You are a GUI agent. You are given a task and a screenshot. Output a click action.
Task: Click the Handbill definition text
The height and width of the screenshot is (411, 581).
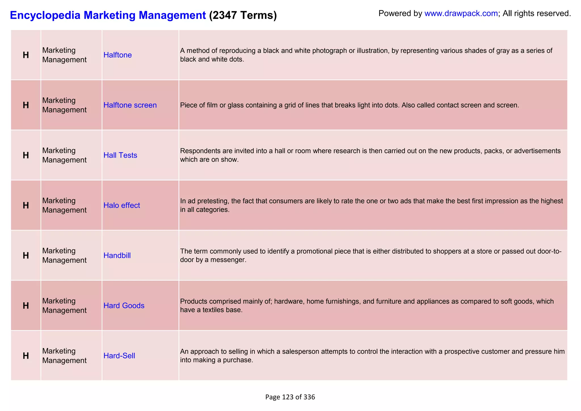[x=371, y=256]
